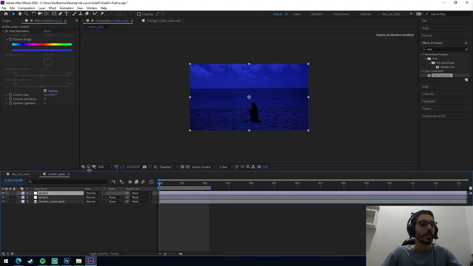473x266 pixels.
Task: Pick the Rotation tool
Action: 34,14
